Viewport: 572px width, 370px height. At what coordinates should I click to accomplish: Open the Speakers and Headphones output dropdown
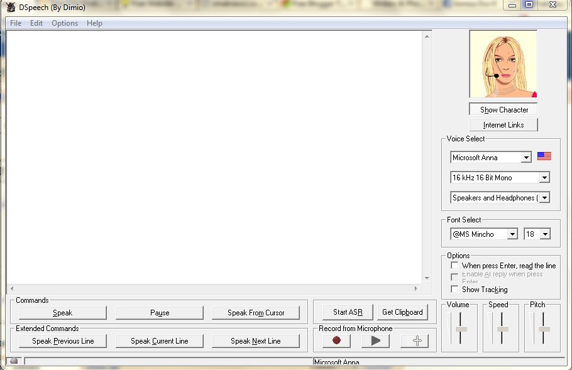pyautogui.click(x=544, y=198)
